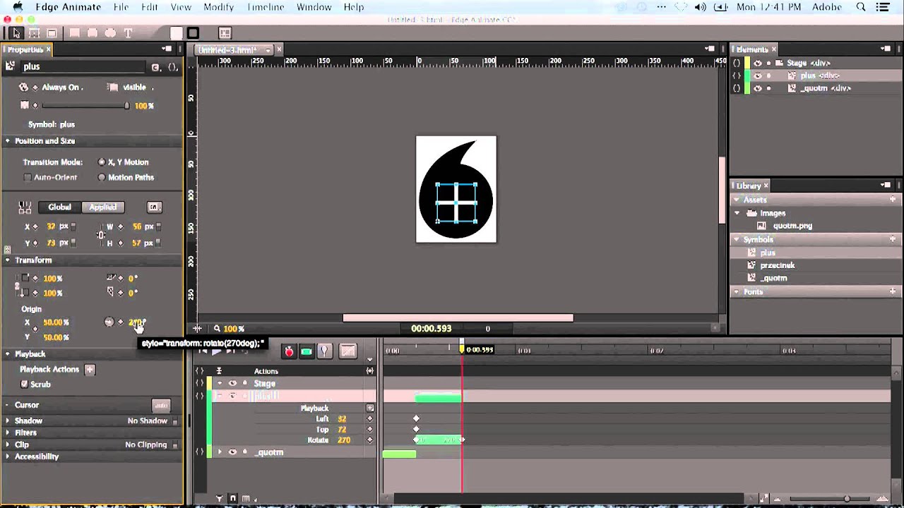Image resolution: width=904 pixels, height=508 pixels.
Task: Add Playback action plus in timeline
Action: pos(369,409)
